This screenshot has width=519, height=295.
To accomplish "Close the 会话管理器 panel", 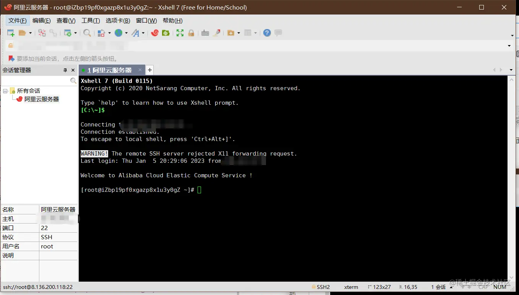I will pyautogui.click(x=73, y=70).
